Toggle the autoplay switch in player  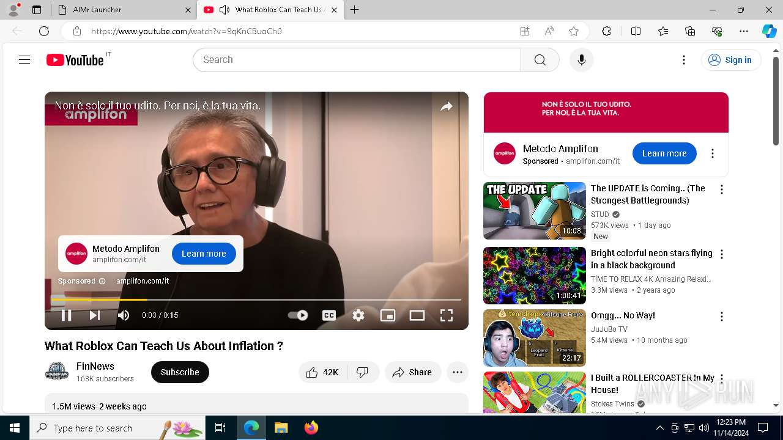[x=298, y=315]
